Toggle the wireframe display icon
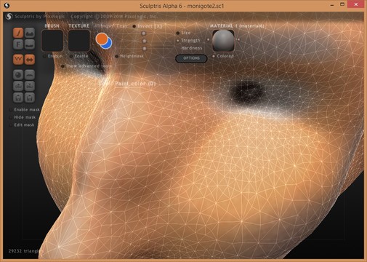This screenshot has height=262, width=367. point(18,60)
